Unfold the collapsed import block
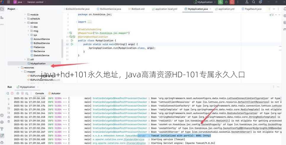Viewport: 286px width, 145px height. (x=77, y=22)
